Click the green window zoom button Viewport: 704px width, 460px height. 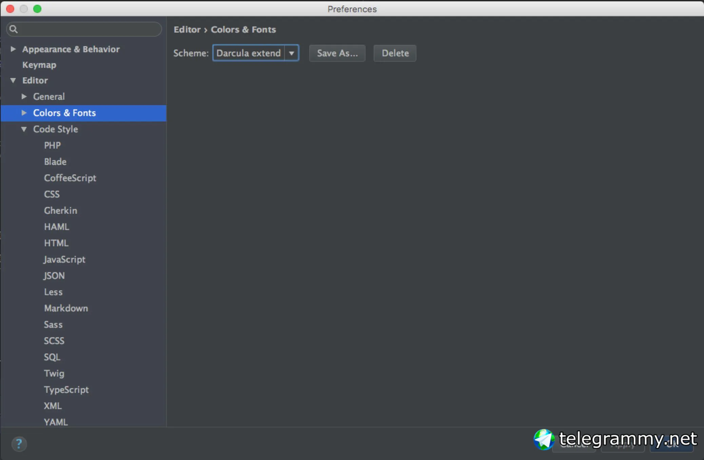pyautogui.click(x=37, y=9)
